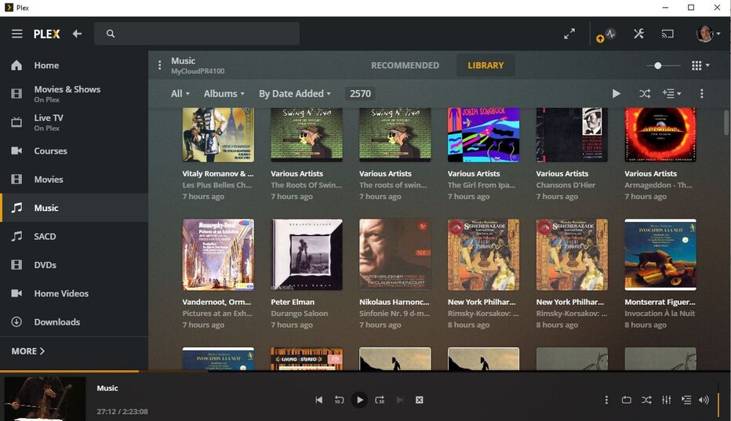The width and height of the screenshot is (731, 421).
Task: Enter fullscreen with the expand arrows icon
Action: (569, 34)
